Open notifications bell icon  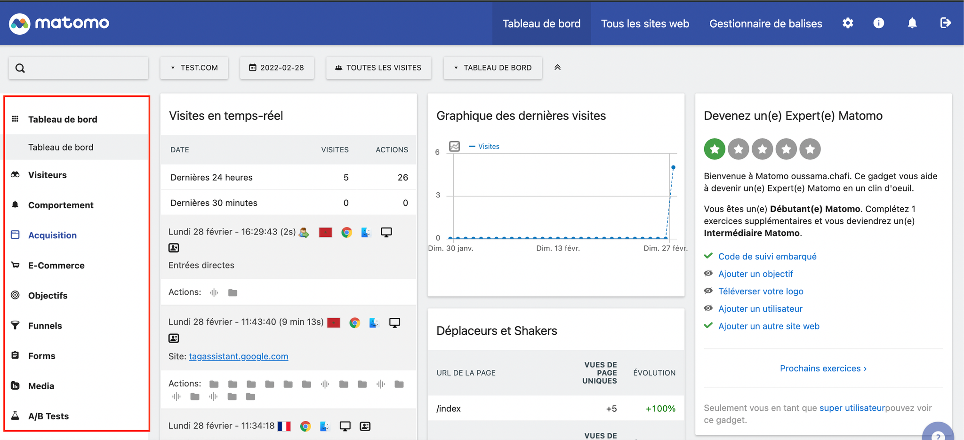(912, 23)
